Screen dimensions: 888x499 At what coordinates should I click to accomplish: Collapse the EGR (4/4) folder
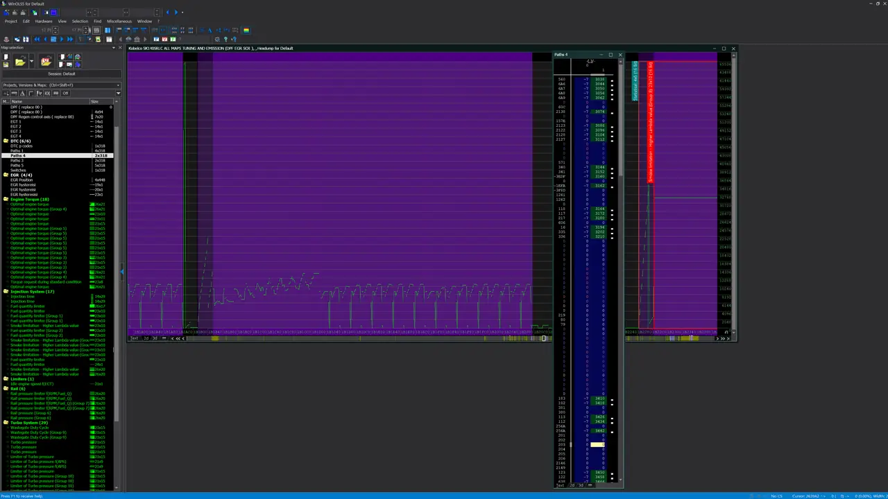(6, 175)
